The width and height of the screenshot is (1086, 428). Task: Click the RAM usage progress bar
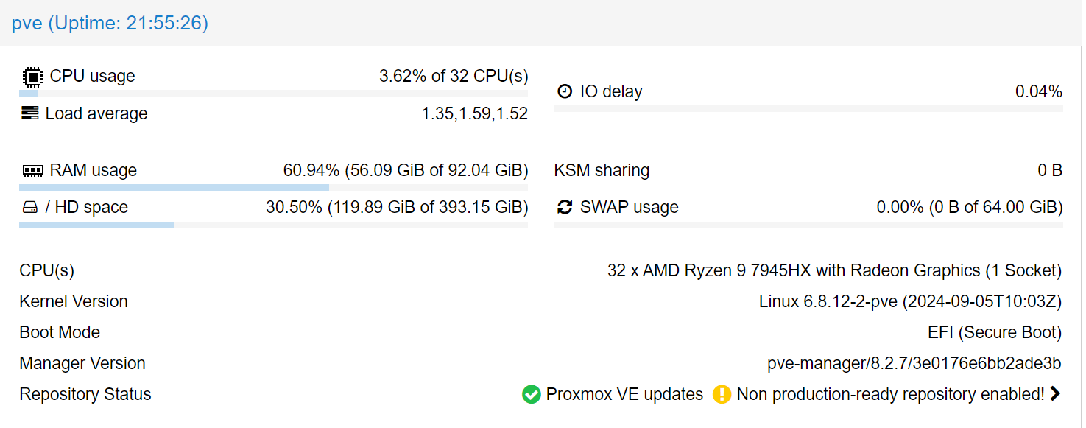tap(273, 188)
